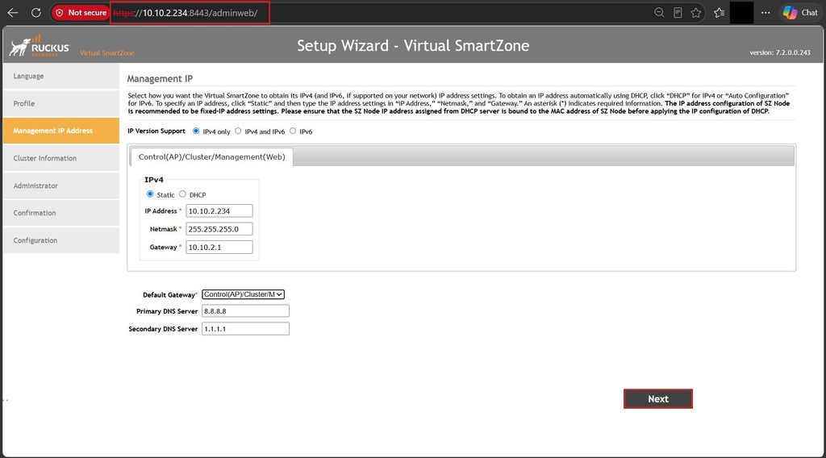The image size is (826, 458).
Task: Select the IPv4 only radio button
Action: click(x=196, y=131)
